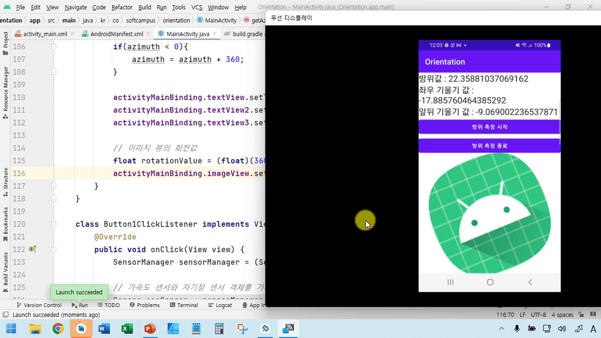This screenshot has width=601, height=338.
Task: Open Excel from taskbar
Action: 127,329
